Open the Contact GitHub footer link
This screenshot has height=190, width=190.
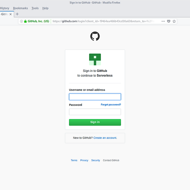pos(111,160)
